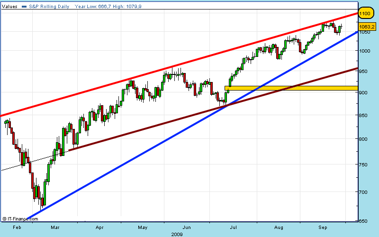
Task: Click the Feb label on time axis
Action: click(17, 228)
